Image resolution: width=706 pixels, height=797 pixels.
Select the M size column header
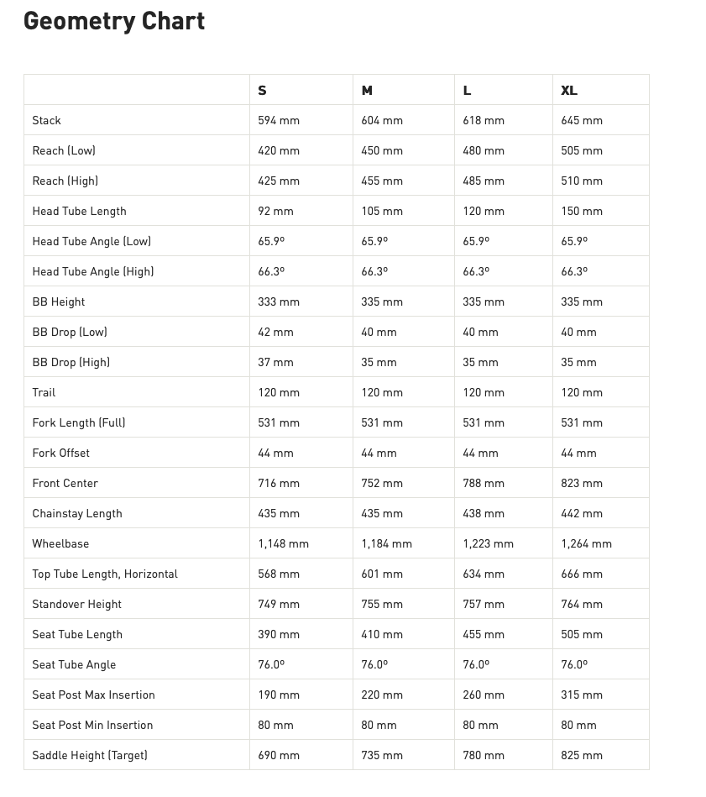pyautogui.click(x=367, y=91)
